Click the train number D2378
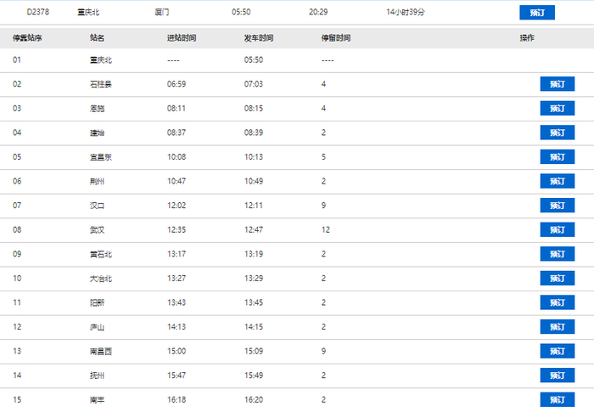This screenshot has width=594, height=412. pos(38,13)
